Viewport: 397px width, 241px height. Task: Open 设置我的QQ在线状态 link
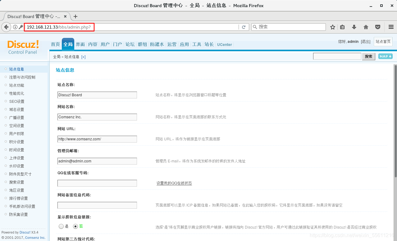tap(174, 183)
